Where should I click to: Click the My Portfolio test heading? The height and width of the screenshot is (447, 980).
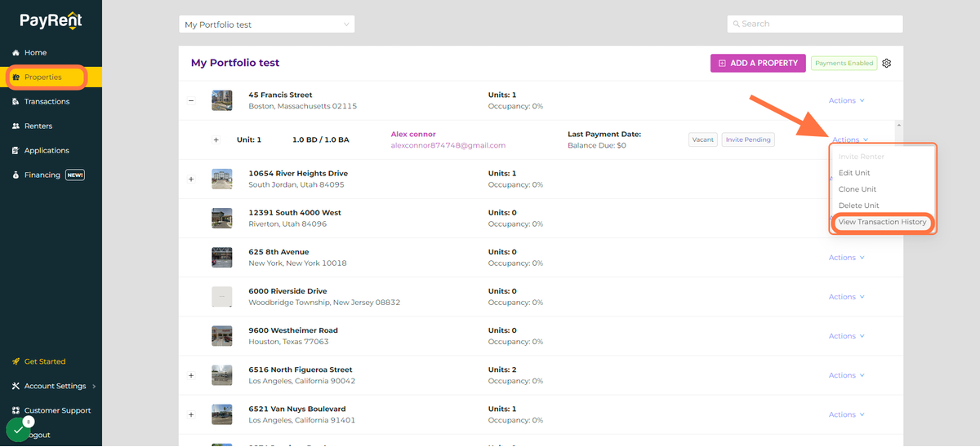tap(235, 63)
